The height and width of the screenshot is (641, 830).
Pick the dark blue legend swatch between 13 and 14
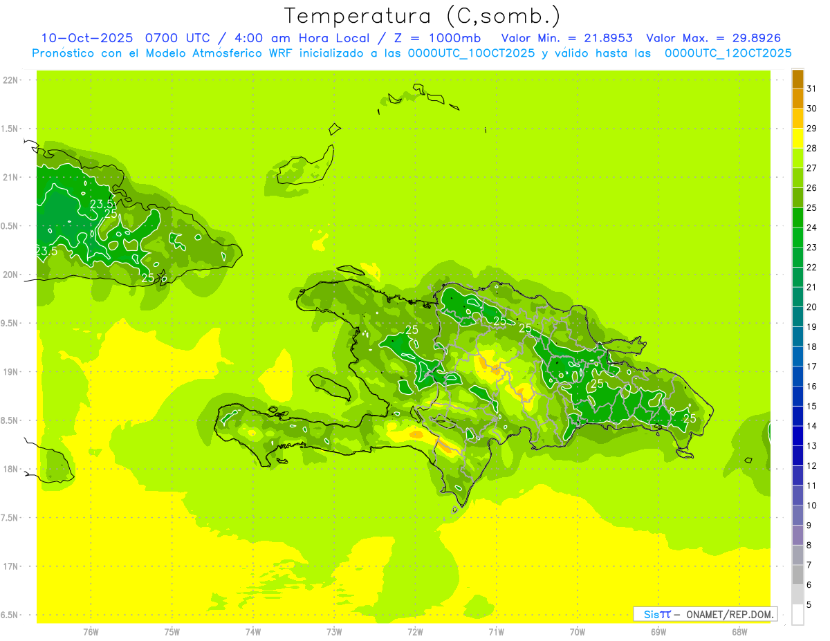tap(797, 436)
